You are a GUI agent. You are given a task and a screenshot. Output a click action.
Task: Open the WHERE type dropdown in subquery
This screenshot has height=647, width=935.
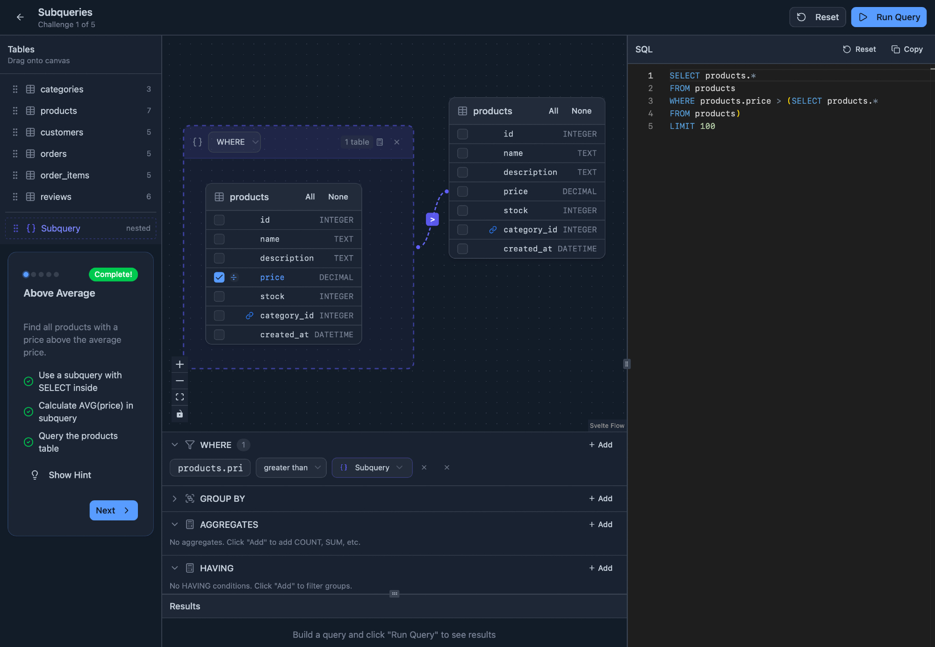[x=234, y=142]
